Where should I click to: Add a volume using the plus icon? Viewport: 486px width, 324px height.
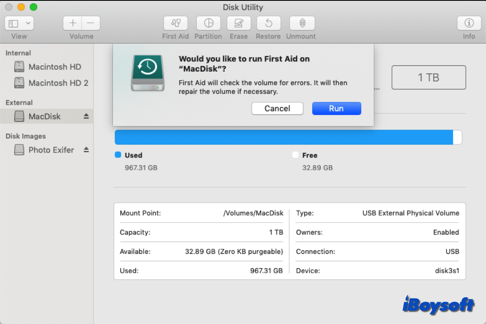(x=72, y=23)
